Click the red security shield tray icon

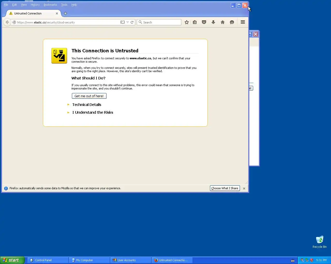[x=312, y=260]
